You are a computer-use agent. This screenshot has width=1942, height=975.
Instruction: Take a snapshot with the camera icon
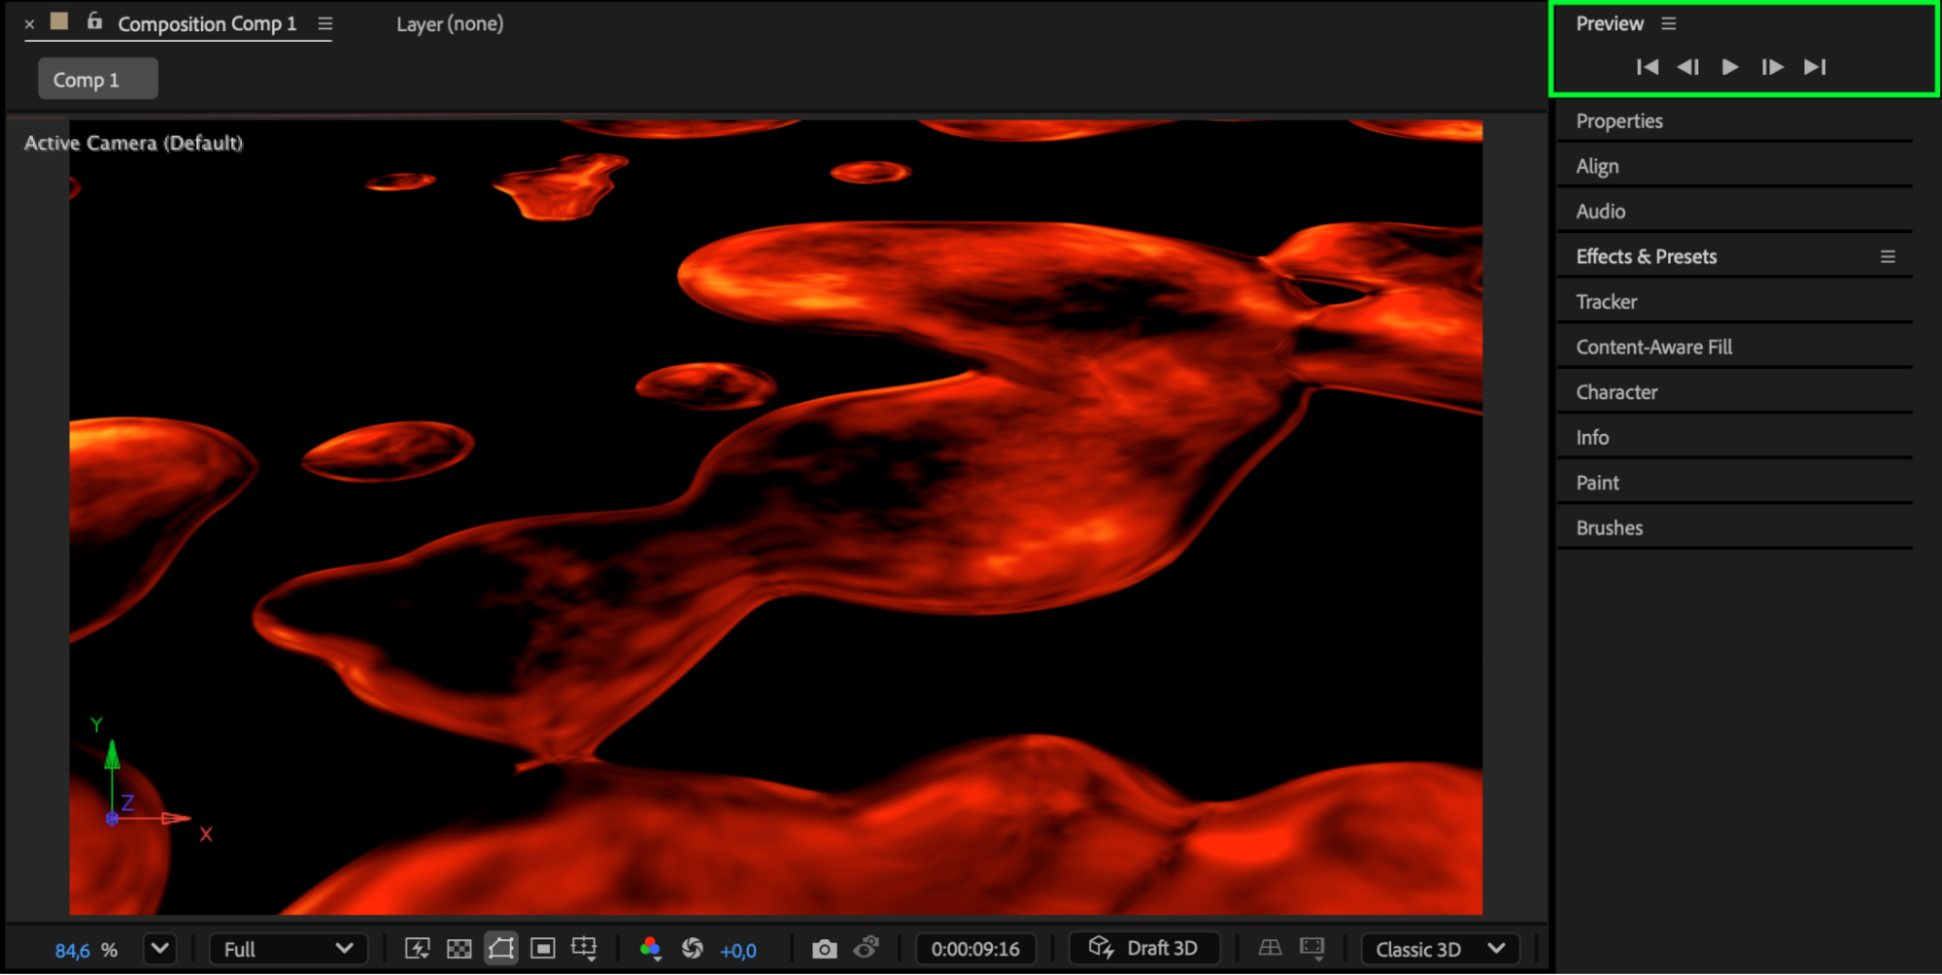click(x=824, y=949)
